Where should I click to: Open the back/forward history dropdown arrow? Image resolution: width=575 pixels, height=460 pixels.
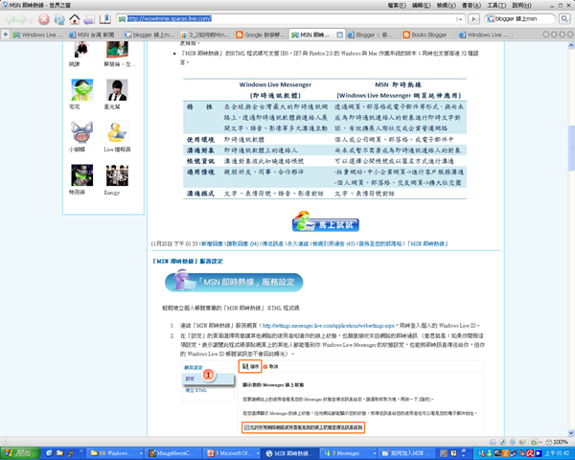32,20
